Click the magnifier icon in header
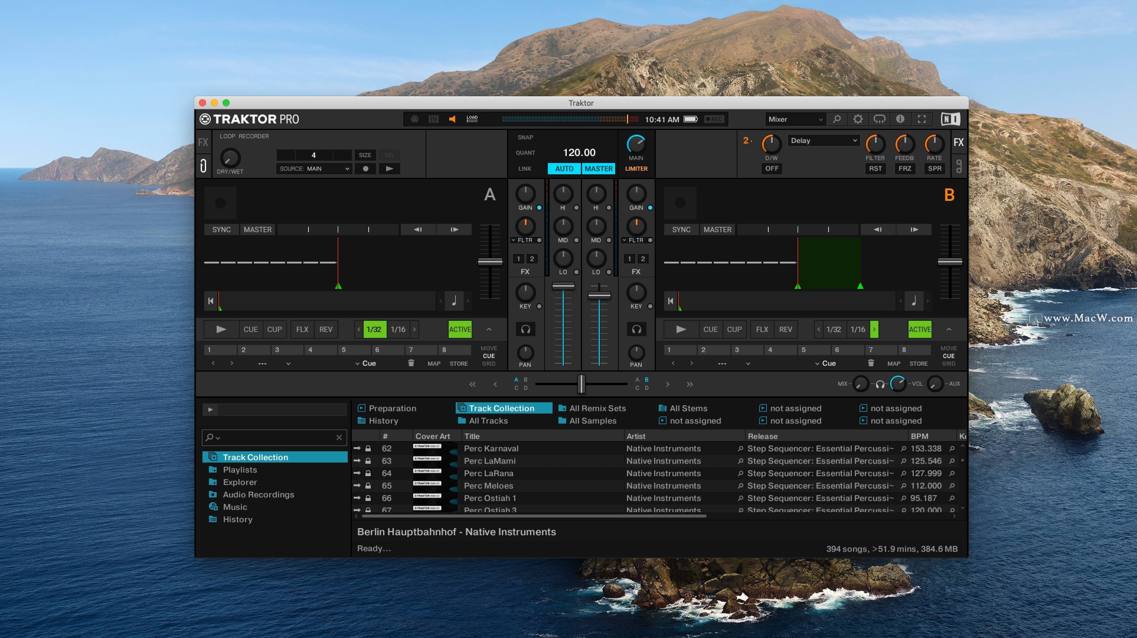Image resolution: width=1137 pixels, height=638 pixels. tap(837, 119)
